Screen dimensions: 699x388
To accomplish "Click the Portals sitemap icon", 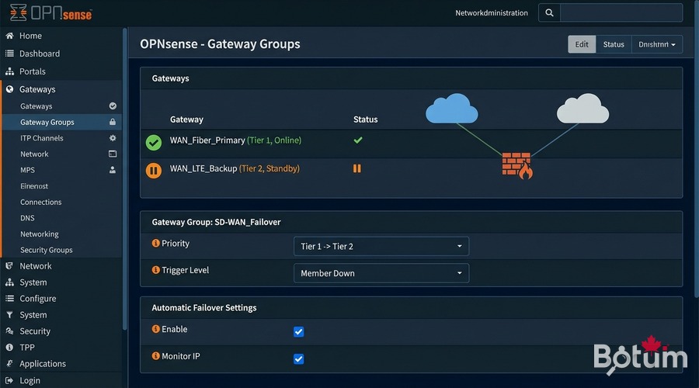I will [x=9, y=71].
